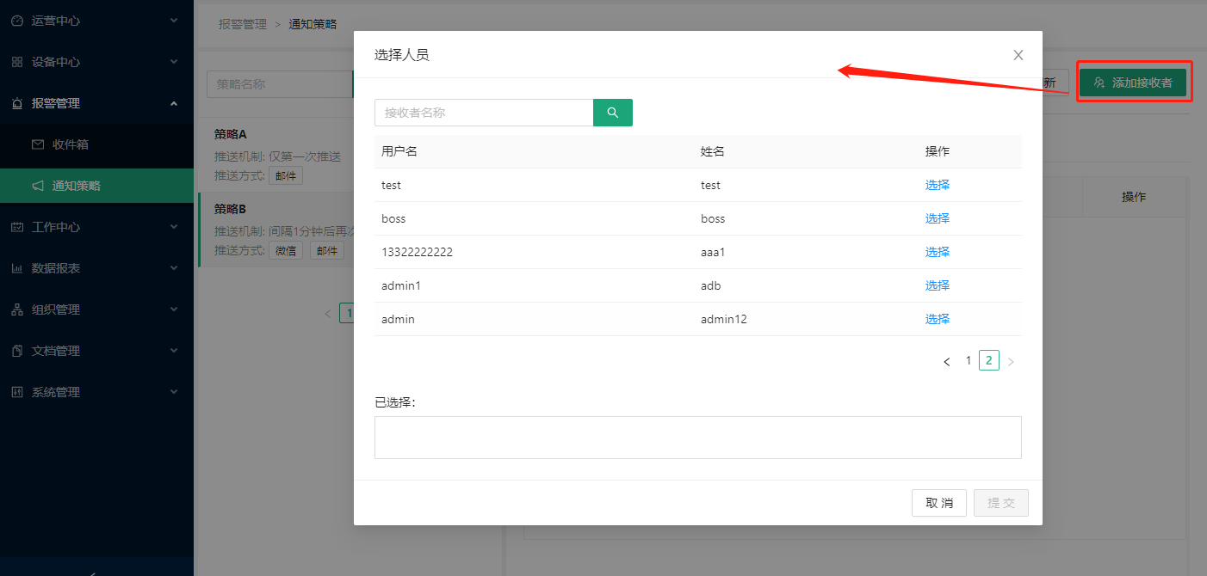Click the 数据报表 chart icon
The width and height of the screenshot is (1207, 576).
(17, 268)
